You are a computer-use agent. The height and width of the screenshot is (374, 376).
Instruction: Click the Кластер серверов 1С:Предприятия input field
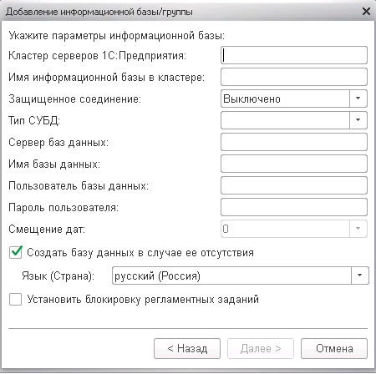pos(294,55)
